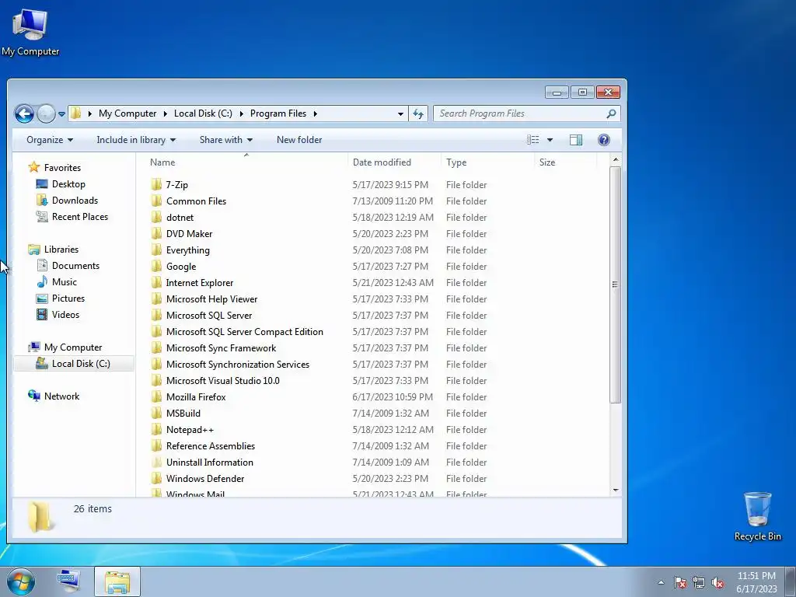Select Downloads in Favorites
The image size is (796, 597).
click(x=75, y=201)
